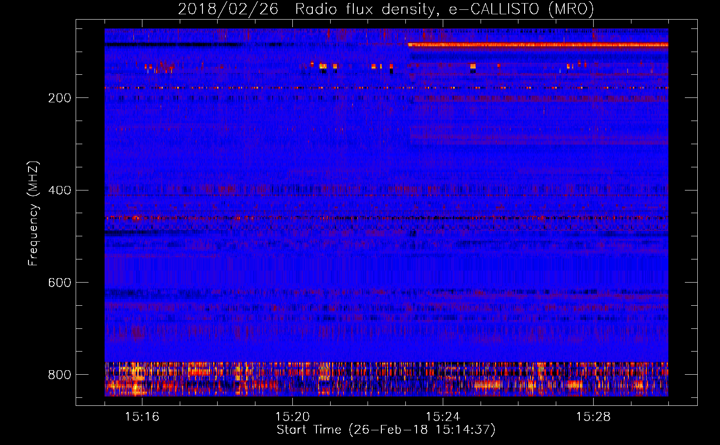Click the plot title 'Radio flux density, e-CALLISTO (MRO)'
The width and height of the screenshot is (720, 445).
point(445,9)
